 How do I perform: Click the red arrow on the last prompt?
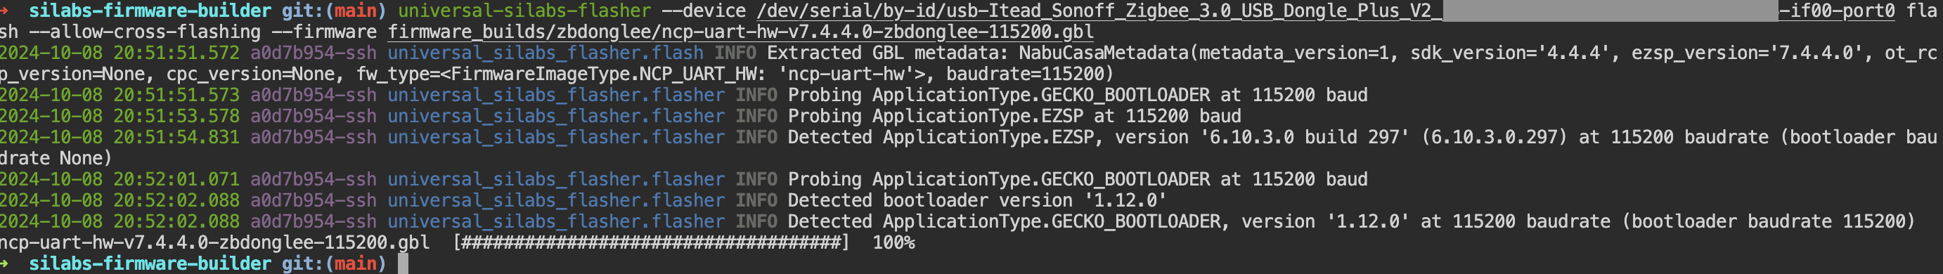click(4, 263)
